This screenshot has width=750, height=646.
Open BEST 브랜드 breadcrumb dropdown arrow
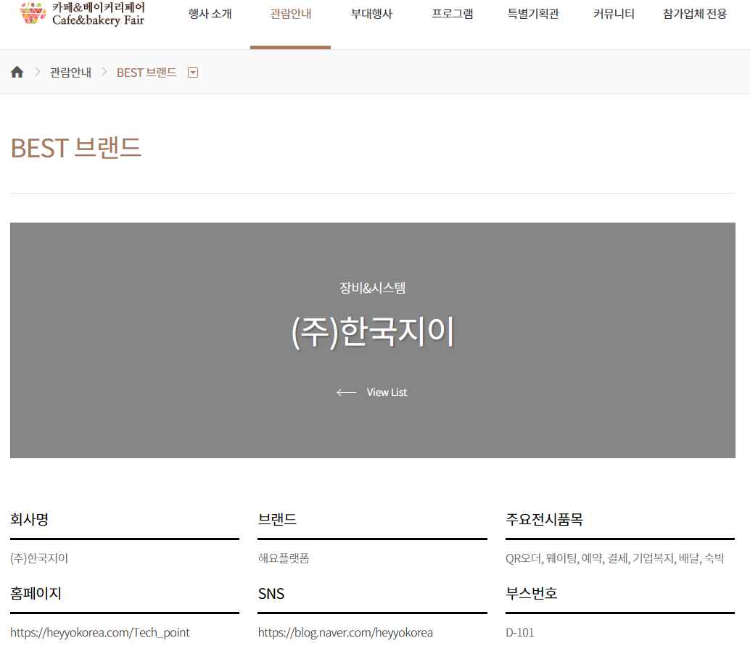pyautogui.click(x=193, y=73)
